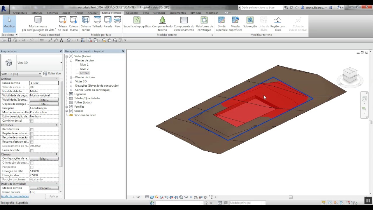Image resolution: width=373 pixels, height=210 pixels.
Task: Click the visual style cube icon
Action: coord(152,197)
